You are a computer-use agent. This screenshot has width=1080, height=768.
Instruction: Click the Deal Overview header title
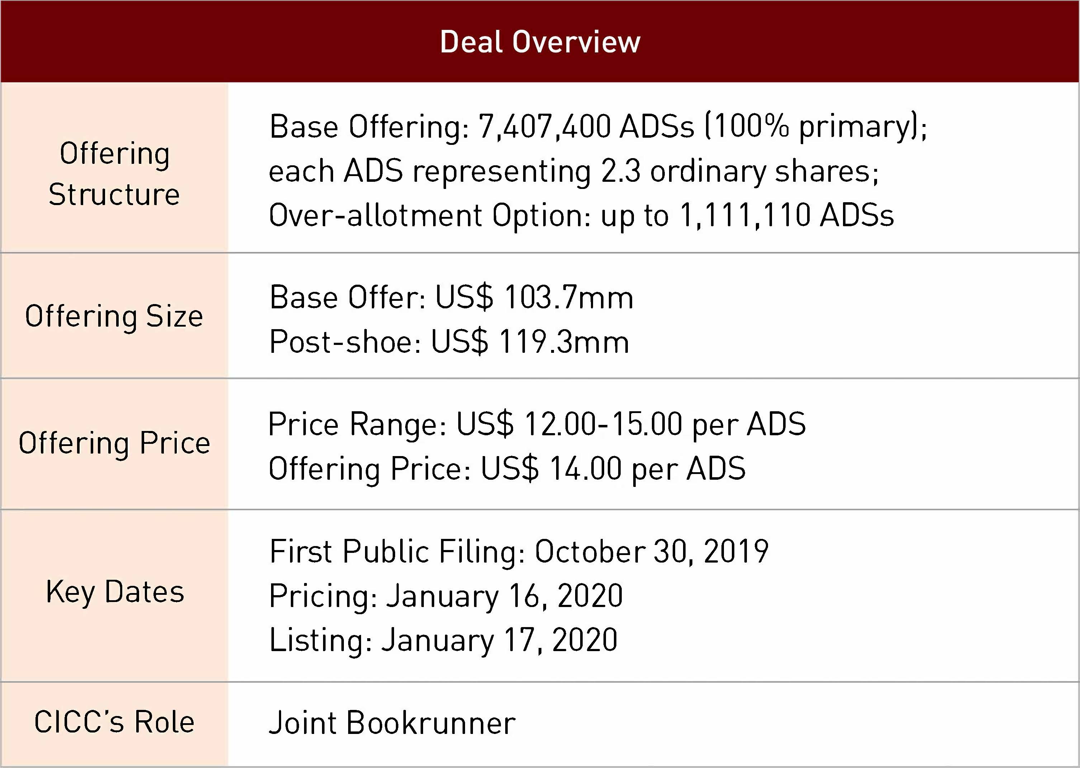pyautogui.click(x=540, y=42)
